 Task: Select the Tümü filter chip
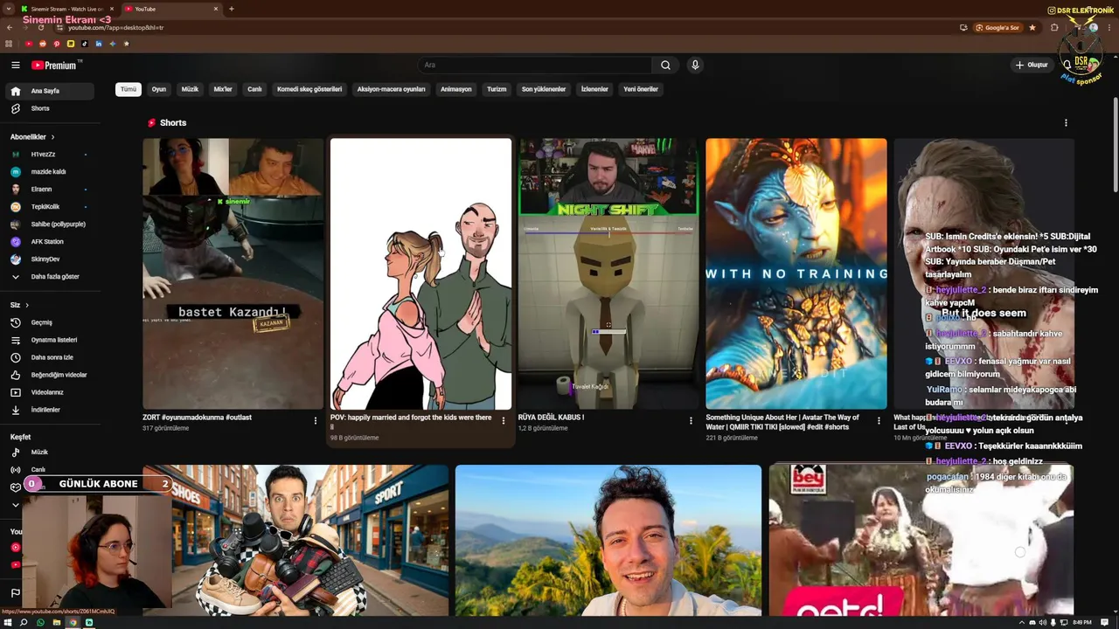[x=129, y=89]
